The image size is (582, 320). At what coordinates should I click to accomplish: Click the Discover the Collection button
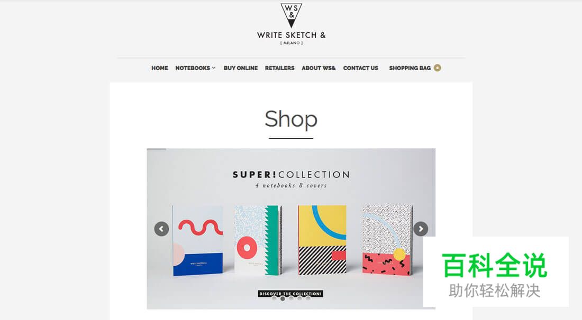pos(290,294)
